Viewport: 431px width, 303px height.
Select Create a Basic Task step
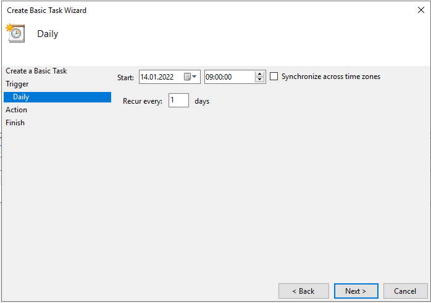[x=36, y=71]
